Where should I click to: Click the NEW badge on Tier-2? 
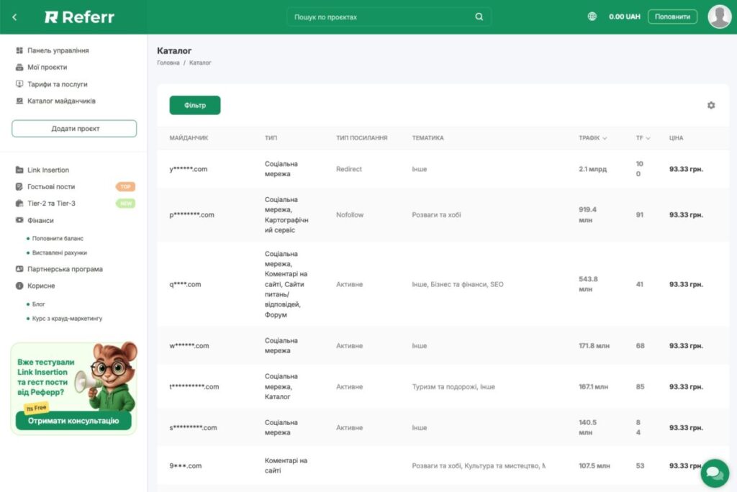[125, 204]
